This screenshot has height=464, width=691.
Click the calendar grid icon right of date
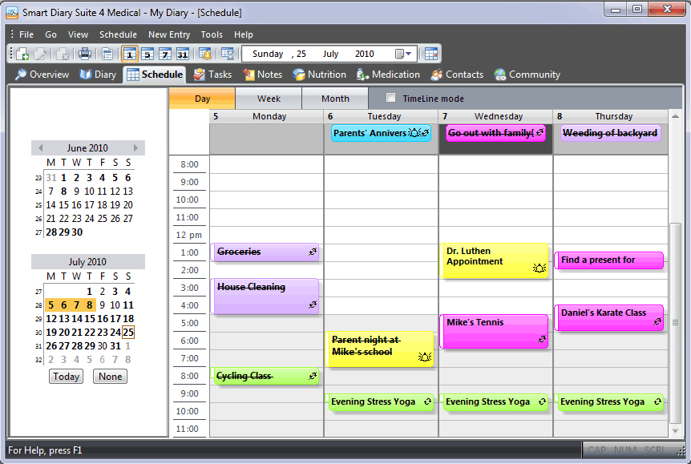(x=431, y=54)
